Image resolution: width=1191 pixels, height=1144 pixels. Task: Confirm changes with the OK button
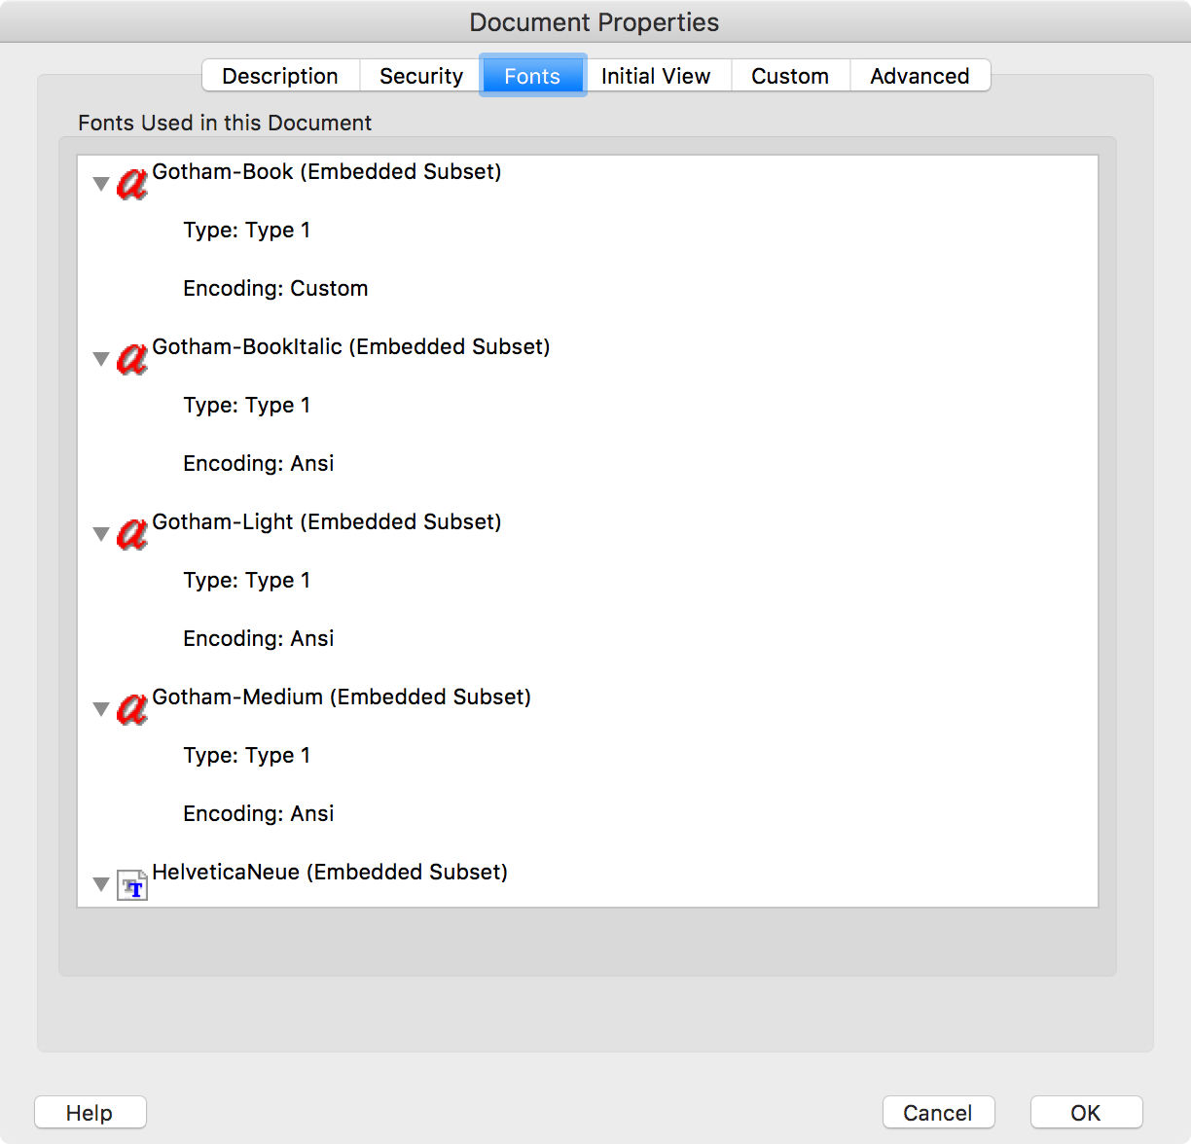tap(1085, 1112)
